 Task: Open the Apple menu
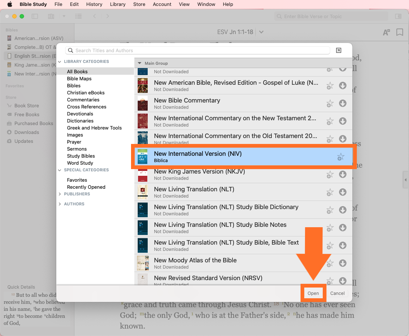(x=10, y=4)
